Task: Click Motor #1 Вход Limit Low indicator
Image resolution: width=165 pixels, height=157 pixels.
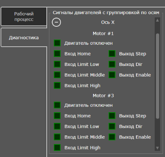Action: (57, 64)
